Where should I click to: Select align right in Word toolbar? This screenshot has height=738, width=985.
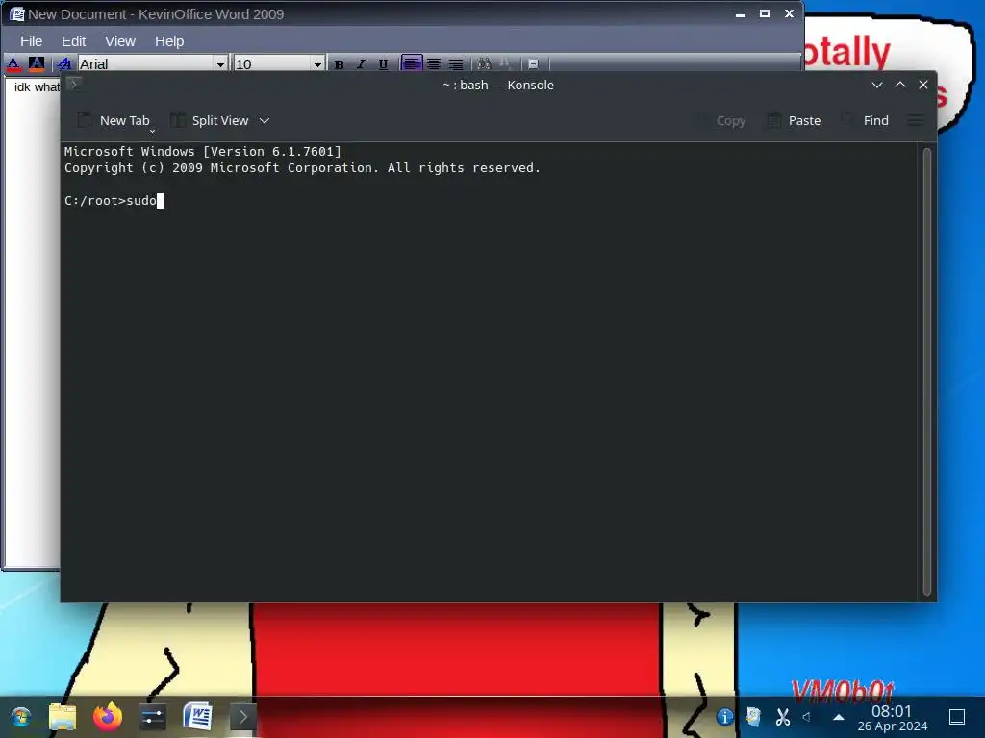pos(456,64)
